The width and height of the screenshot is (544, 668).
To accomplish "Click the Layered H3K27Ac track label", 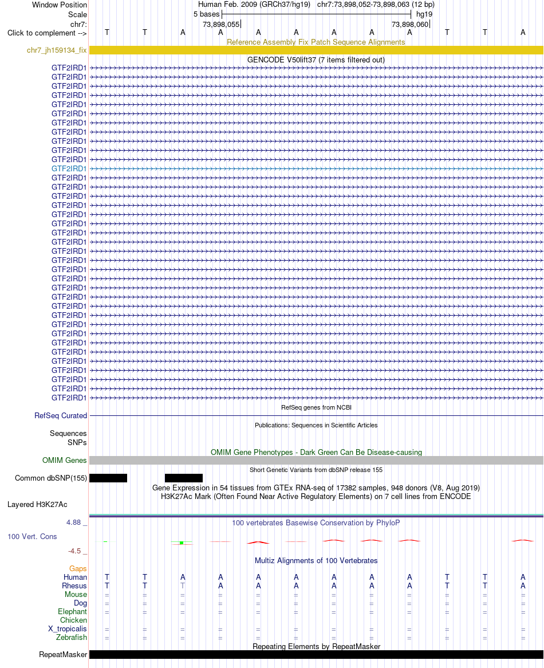I will (x=37, y=505).
